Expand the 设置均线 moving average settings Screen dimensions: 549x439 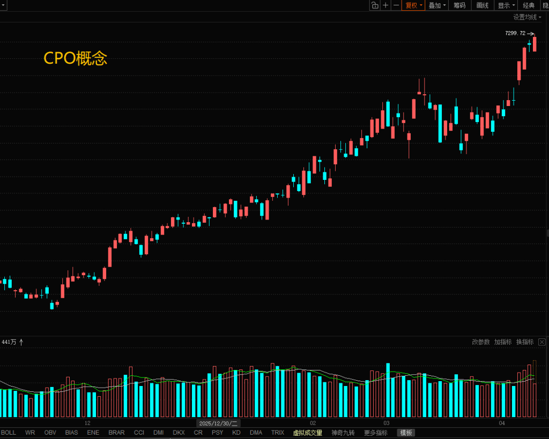point(527,17)
